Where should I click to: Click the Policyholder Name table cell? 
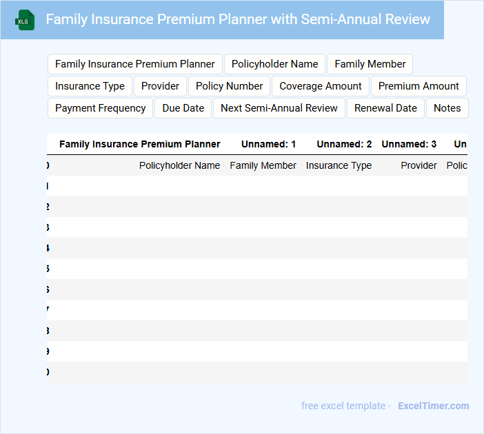click(x=179, y=165)
